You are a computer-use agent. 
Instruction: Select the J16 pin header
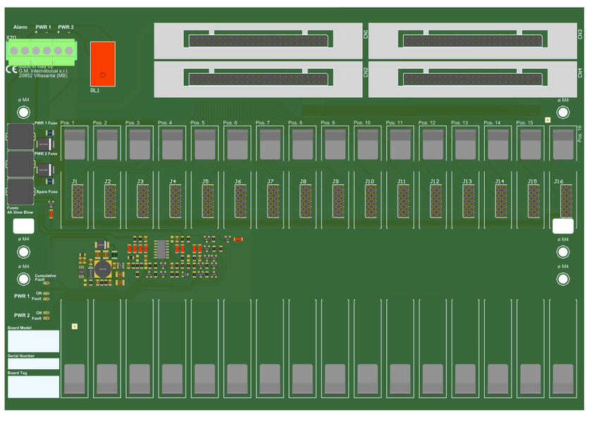point(566,202)
